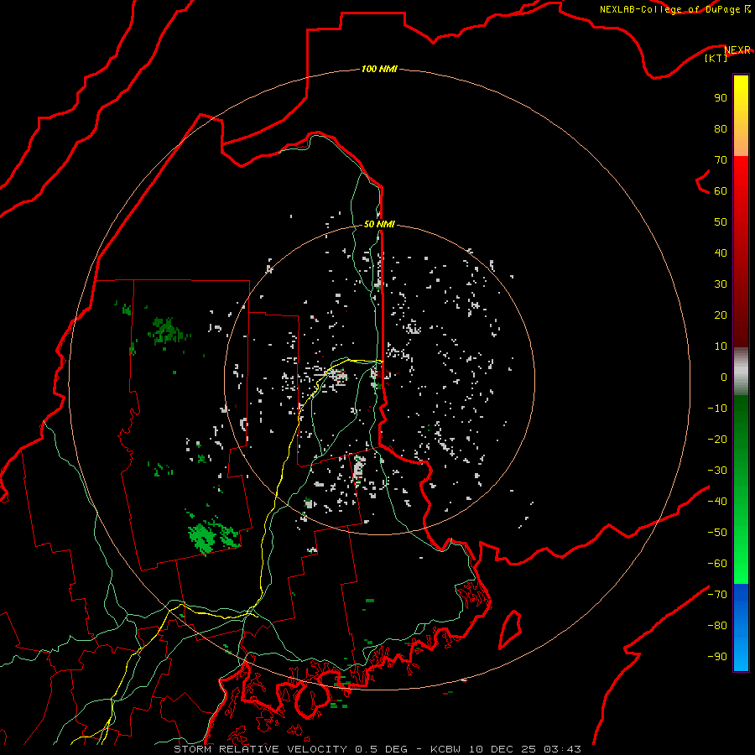Click the 40 value on the color scale
The width and height of the screenshot is (755, 755).
(721, 253)
